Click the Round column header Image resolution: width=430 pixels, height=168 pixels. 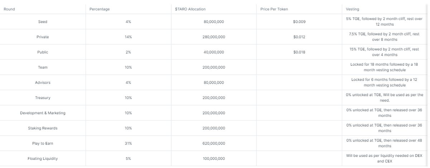[9, 9]
